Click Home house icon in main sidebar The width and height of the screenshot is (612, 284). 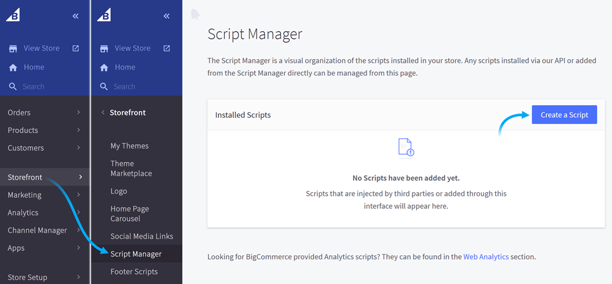point(13,67)
